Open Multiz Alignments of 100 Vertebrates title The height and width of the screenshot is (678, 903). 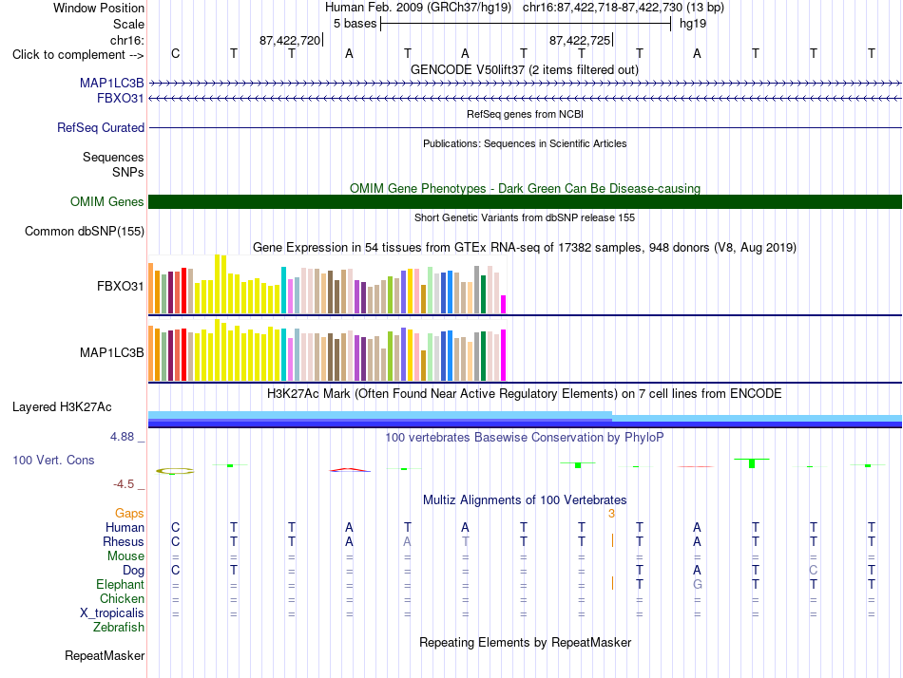click(525, 499)
